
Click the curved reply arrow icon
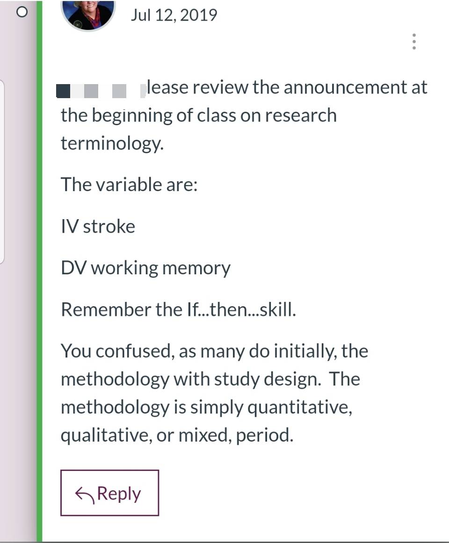tap(84, 495)
